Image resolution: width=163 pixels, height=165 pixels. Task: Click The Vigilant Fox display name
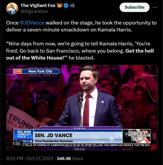[x=38, y=5]
